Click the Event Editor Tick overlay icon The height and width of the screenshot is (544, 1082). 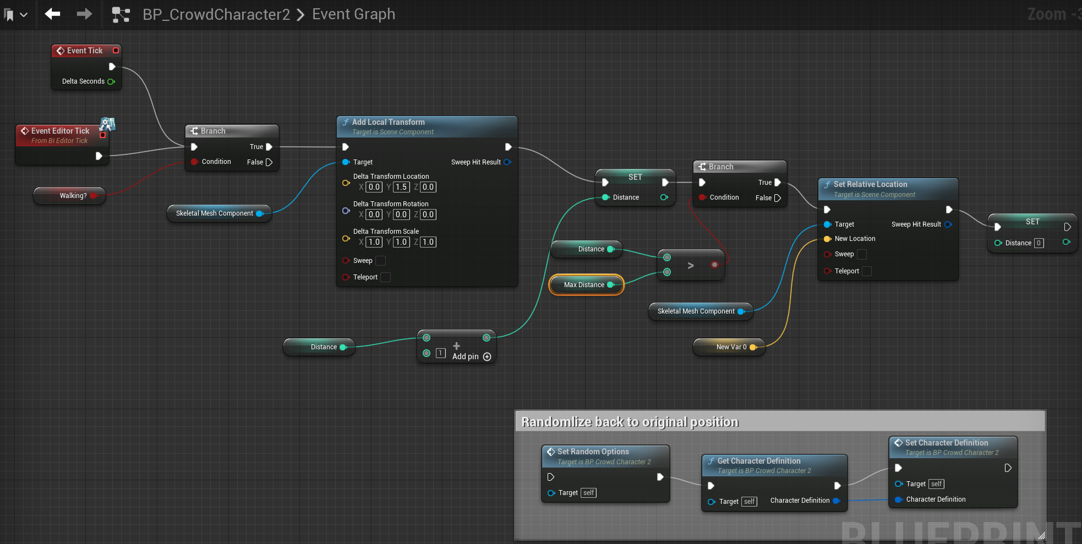click(x=107, y=124)
